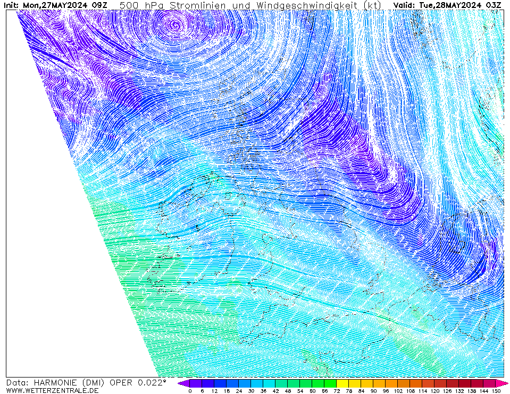Click the color swatch between 126 and 132 kt
The height and width of the screenshot is (394, 510).
click(453, 383)
